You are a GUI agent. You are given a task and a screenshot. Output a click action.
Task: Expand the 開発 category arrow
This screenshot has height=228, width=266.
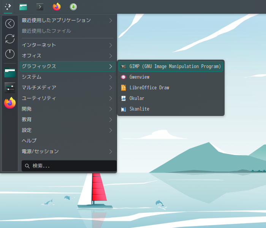coord(111,109)
